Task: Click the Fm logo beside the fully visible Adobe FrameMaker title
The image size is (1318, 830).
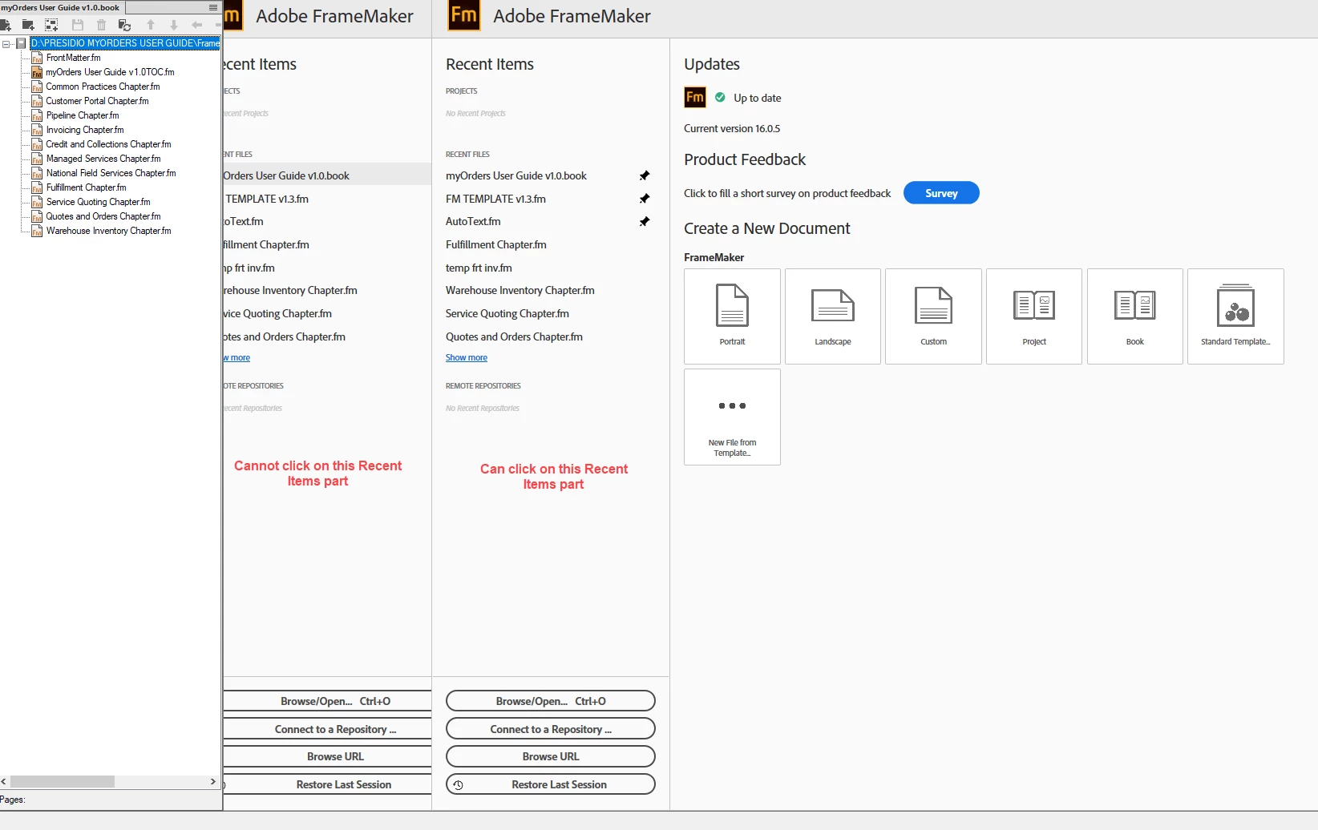Action: pyautogui.click(x=464, y=15)
